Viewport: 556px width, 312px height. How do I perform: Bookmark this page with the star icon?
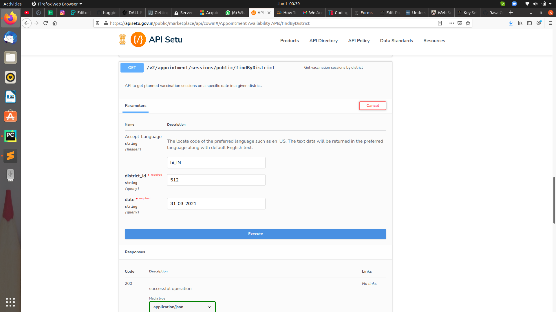point(468,23)
